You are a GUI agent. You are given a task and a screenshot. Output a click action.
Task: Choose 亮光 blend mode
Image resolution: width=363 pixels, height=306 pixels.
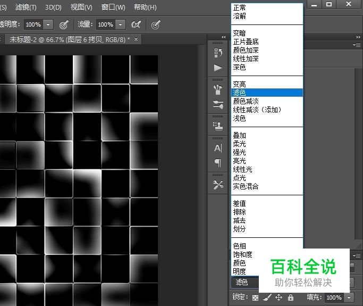click(x=267, y=161)
